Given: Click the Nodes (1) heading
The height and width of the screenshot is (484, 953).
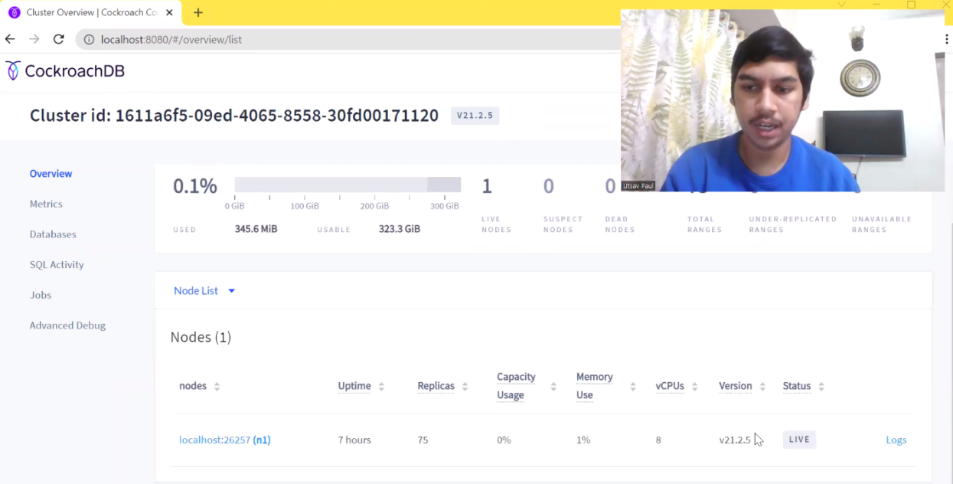Looking at the screenshot, I should pyautogui.click(x=201, y=338).
